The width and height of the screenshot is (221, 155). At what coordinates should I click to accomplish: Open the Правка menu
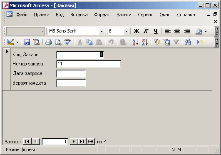[x=42, y=15]
